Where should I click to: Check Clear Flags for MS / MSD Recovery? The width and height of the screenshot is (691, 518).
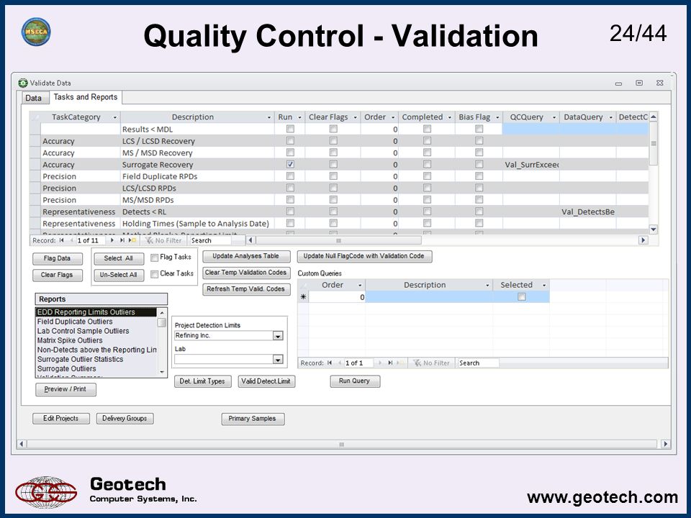[x=333, y=153]
